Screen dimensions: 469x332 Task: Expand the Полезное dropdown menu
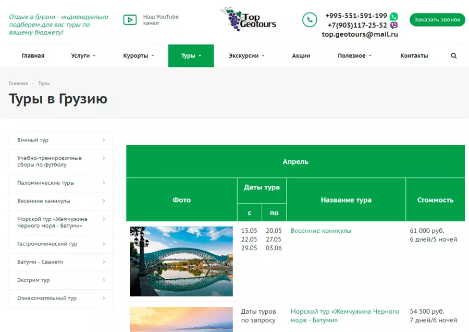pos(354,56)
